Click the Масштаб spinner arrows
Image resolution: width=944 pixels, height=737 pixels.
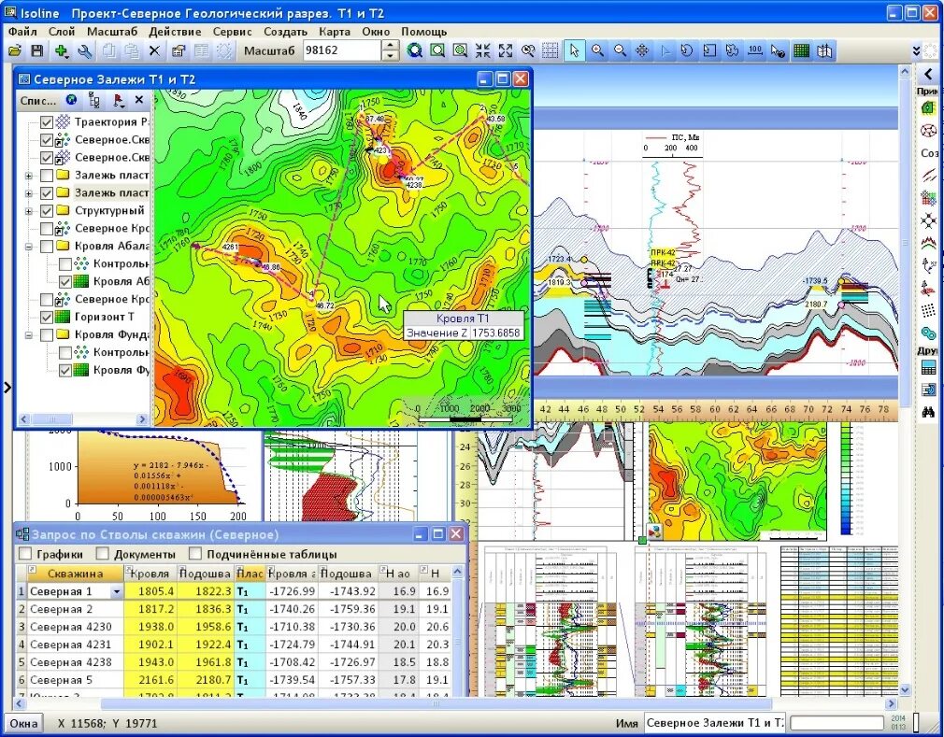391,50
